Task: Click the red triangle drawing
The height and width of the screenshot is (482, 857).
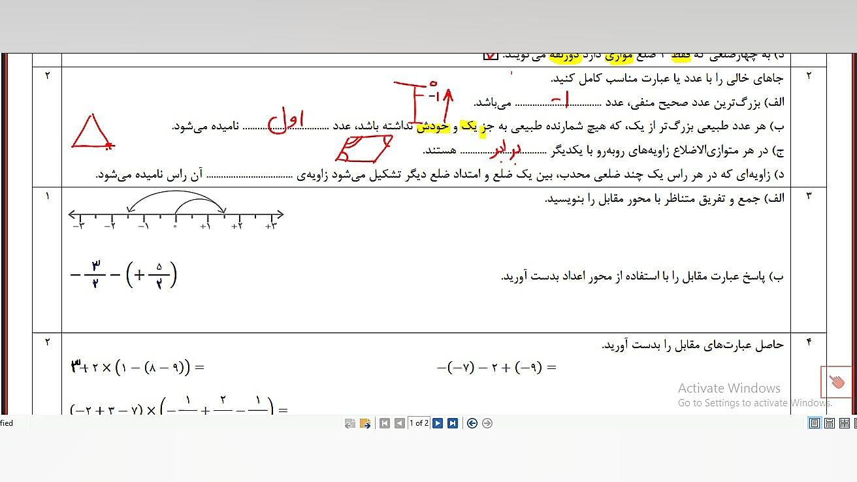Action: (x=91, y=133)
